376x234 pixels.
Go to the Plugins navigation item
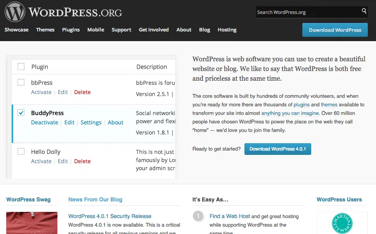tap(71, 30)
